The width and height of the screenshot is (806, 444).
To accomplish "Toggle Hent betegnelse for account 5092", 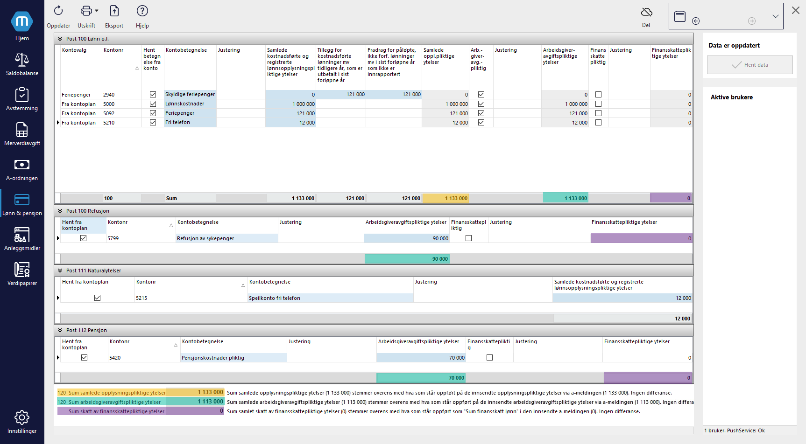I will coord(153,113).
